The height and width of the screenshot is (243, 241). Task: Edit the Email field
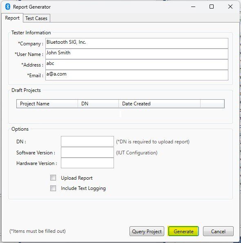tap(137, 75)
